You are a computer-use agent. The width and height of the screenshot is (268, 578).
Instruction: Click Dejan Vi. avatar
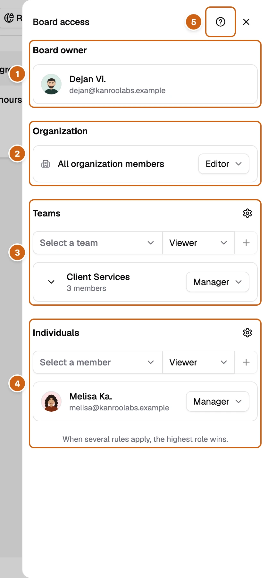[x=51, y=84]
